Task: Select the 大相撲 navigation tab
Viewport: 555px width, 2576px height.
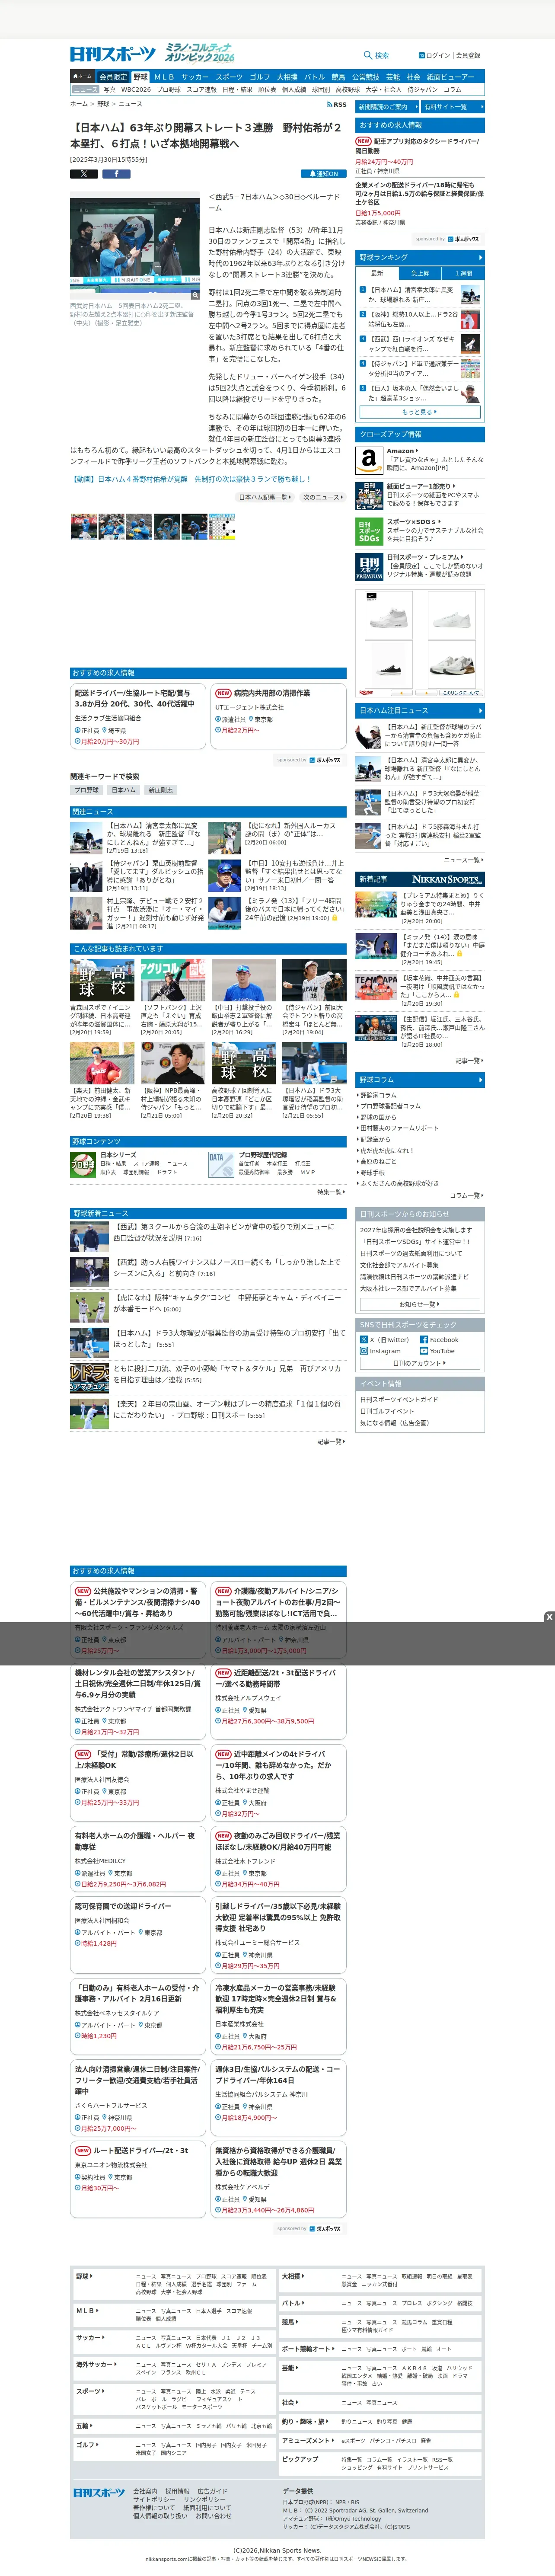Action: pos(287,76)
